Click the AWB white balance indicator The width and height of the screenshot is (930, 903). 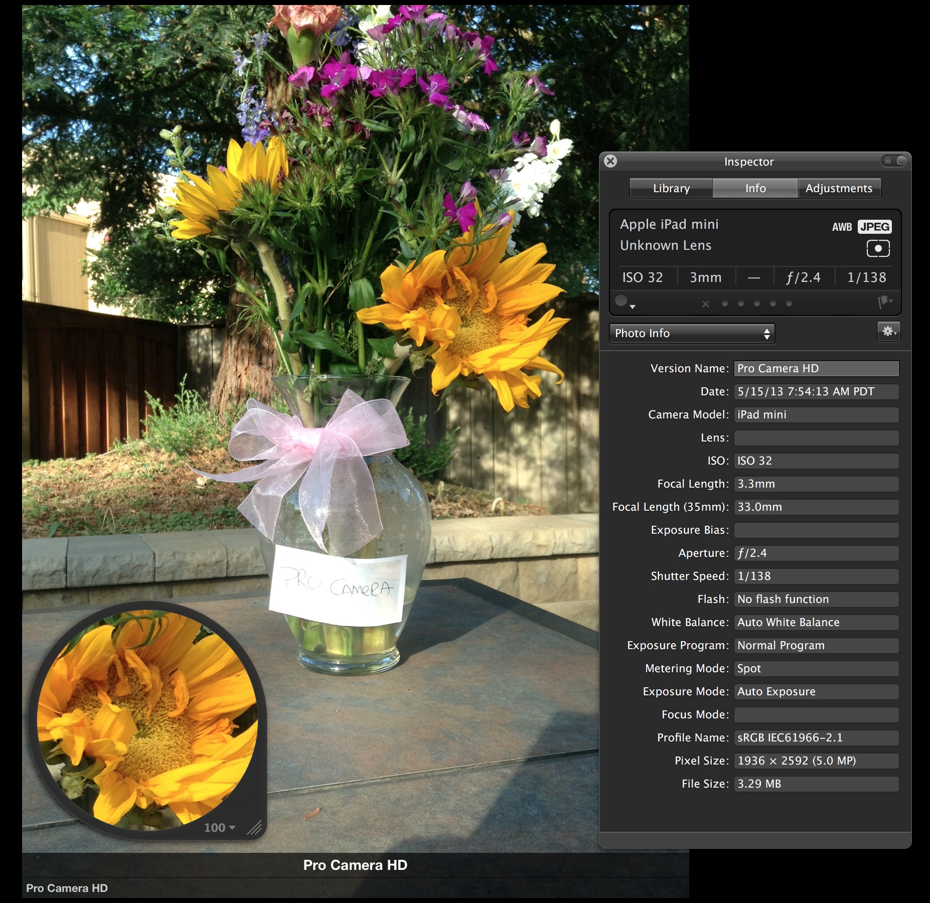[842, 227]
